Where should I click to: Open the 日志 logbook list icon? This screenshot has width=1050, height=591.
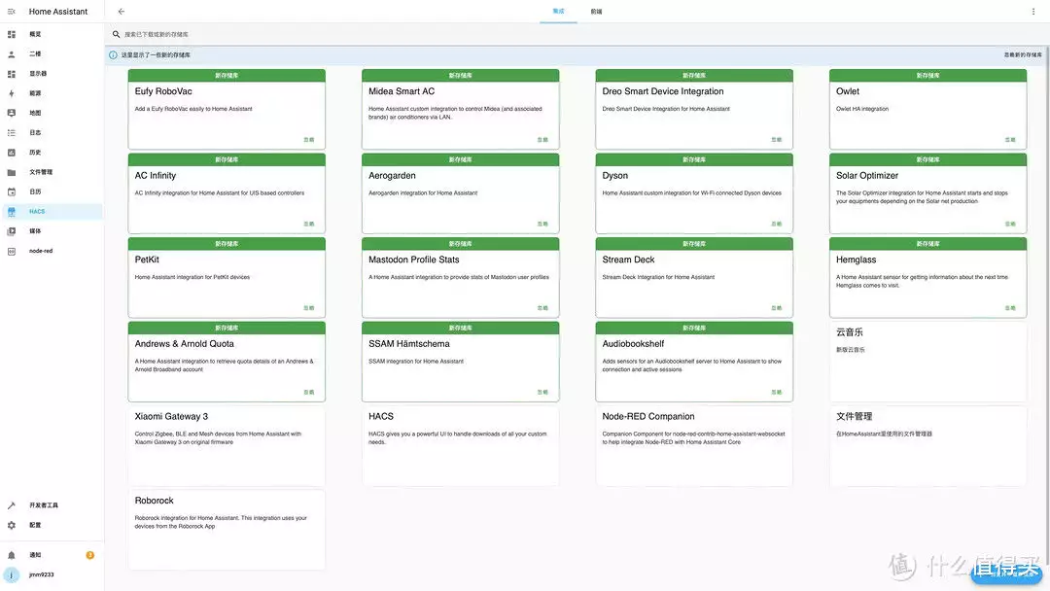12,132
